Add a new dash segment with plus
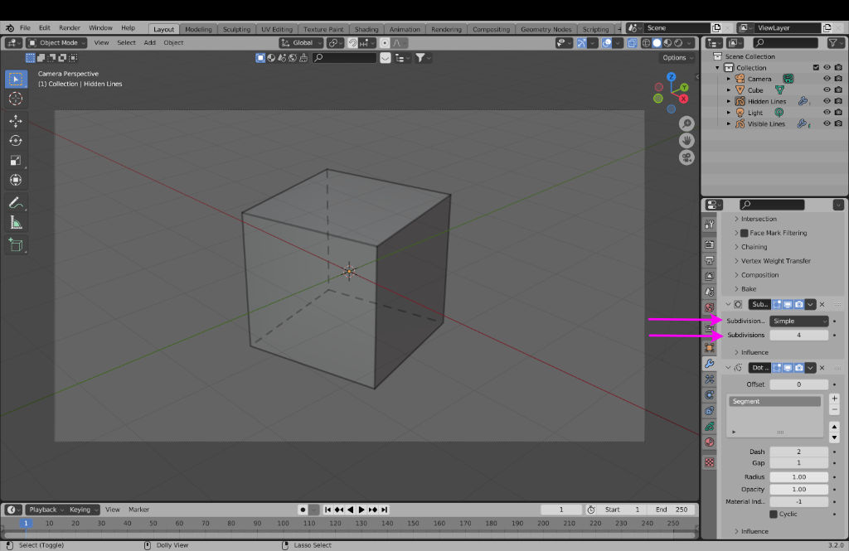Viewport: 849px width, 551px height. 834,399
